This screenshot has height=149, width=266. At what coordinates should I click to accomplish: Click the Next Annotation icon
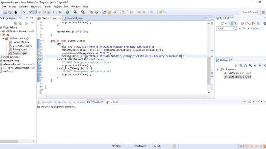point(123,12)
